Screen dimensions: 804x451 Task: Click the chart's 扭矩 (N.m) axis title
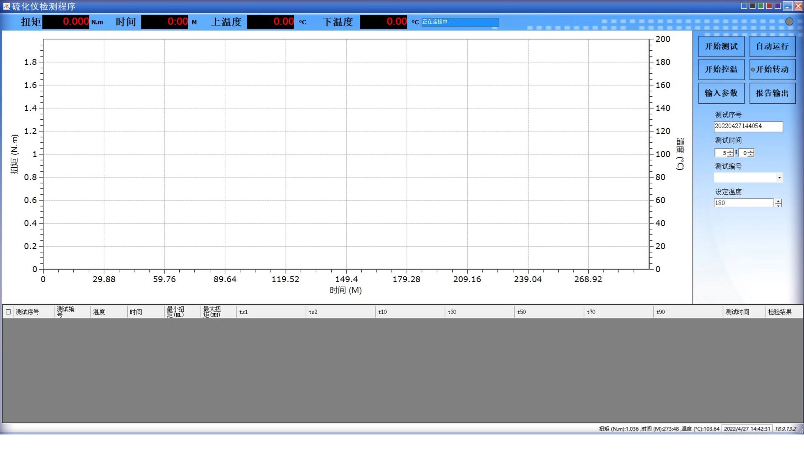pyautogui.click(x=15, y=154)
